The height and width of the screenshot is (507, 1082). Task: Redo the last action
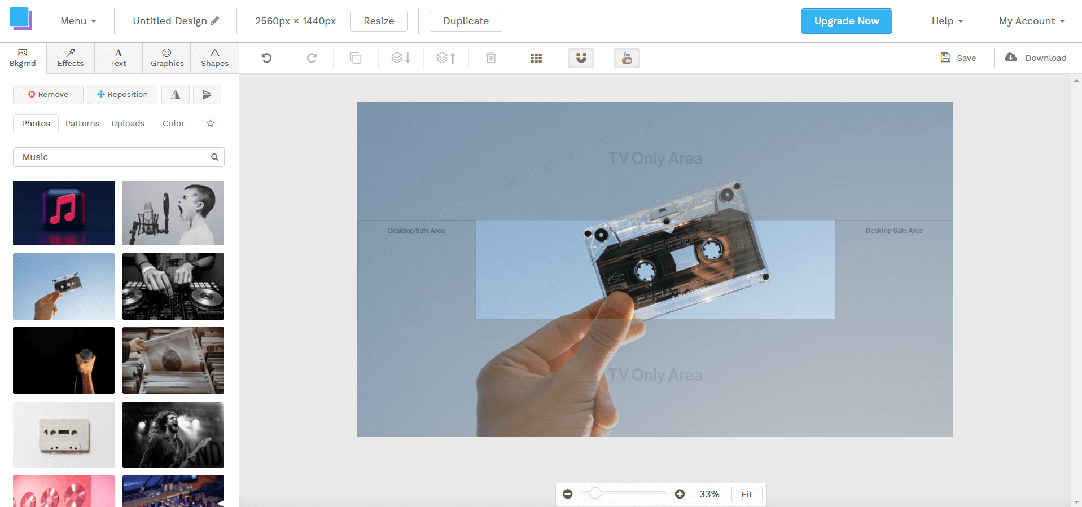[312, 58]
